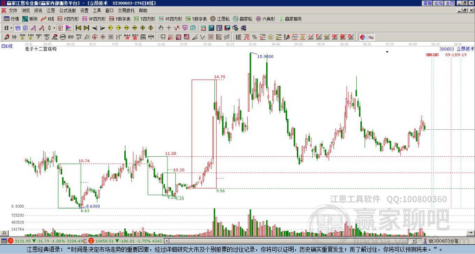The height and width of the screenshot is (254, 475).
Task: Open the 交易委托 menu
Action: tap(126, 11)
